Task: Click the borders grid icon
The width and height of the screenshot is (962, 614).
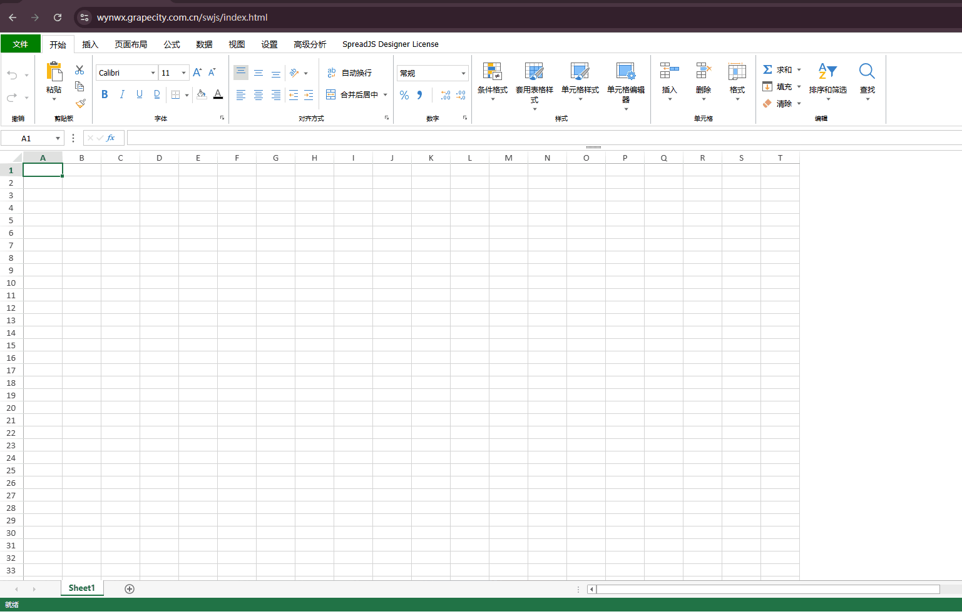Action: pos(175,95)
